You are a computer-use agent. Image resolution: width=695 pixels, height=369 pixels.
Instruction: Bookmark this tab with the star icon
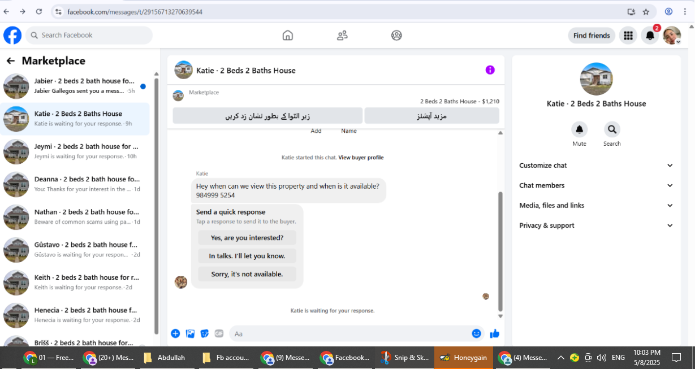coord(646,11)
